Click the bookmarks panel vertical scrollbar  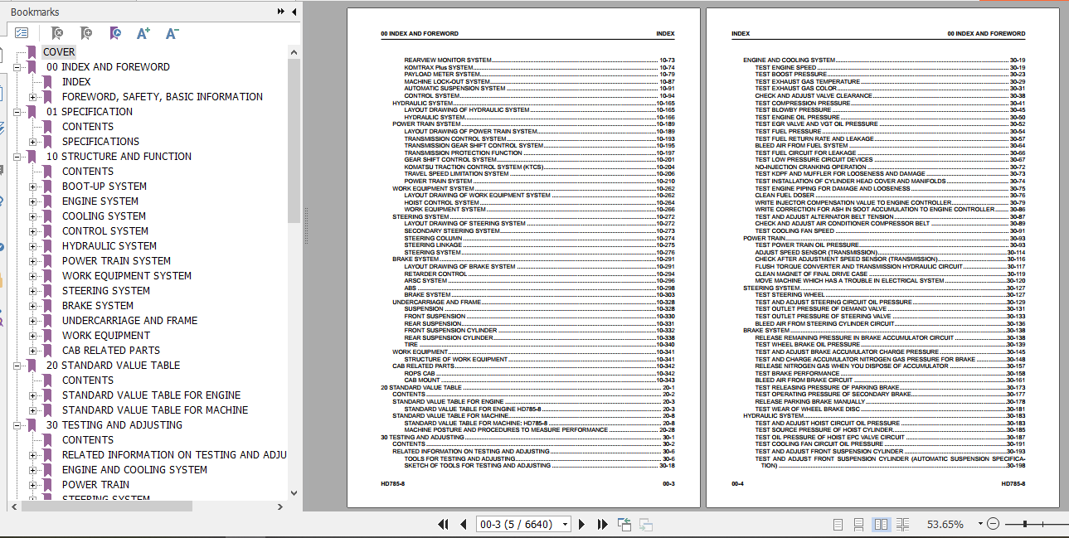(294, 141)
